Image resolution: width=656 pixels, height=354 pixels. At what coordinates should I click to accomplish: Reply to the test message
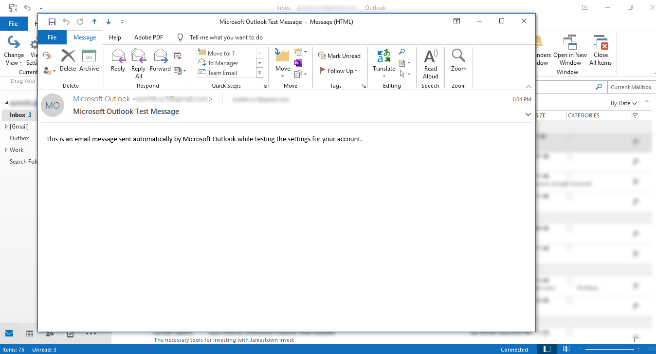[x=118, y=61]
